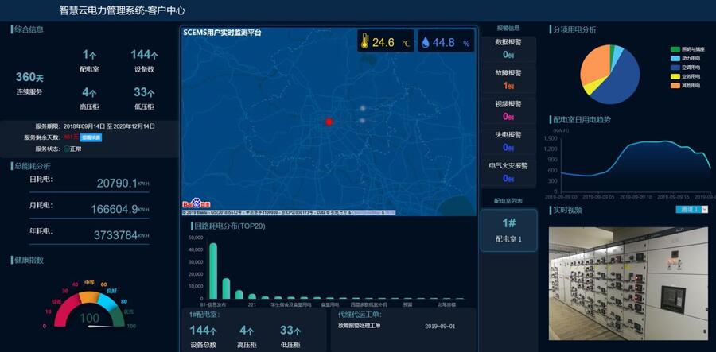Click the orange slice of the pie chart
The image size is (716, 352).
(x=593, y=73)
